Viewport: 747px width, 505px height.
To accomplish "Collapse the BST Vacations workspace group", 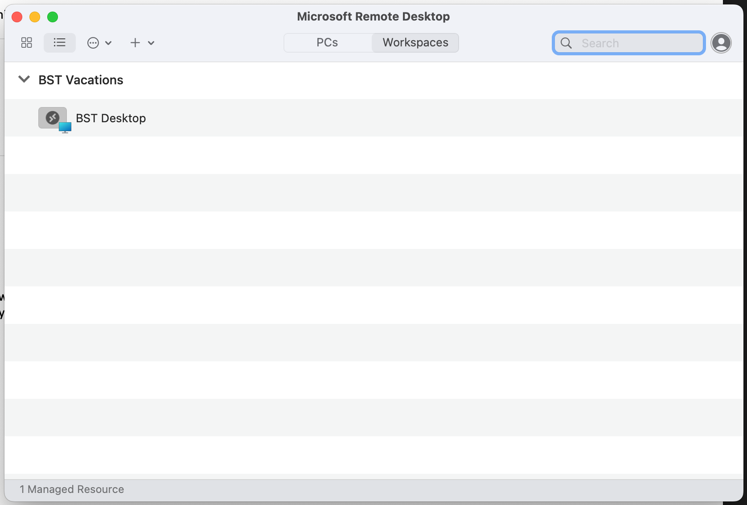I will coord(24,79).
